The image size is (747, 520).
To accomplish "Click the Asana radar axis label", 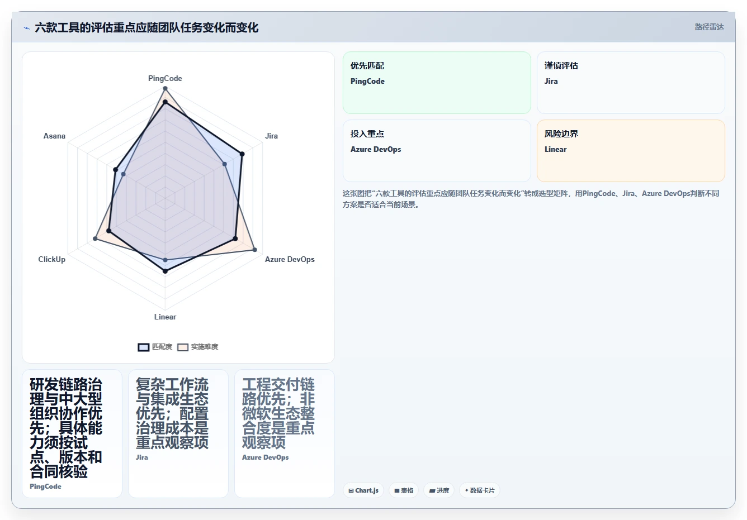I will [54, 136].
